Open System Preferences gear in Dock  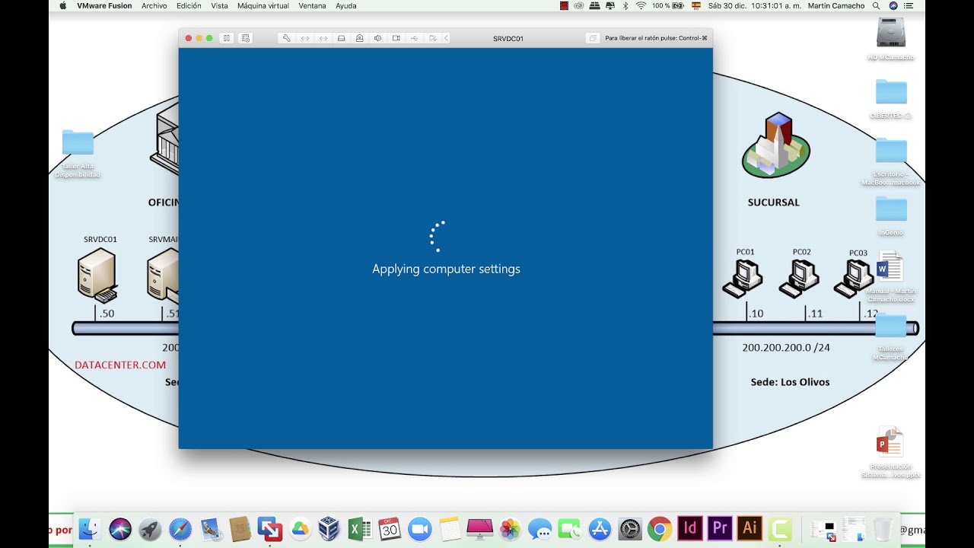click(630, 528)
